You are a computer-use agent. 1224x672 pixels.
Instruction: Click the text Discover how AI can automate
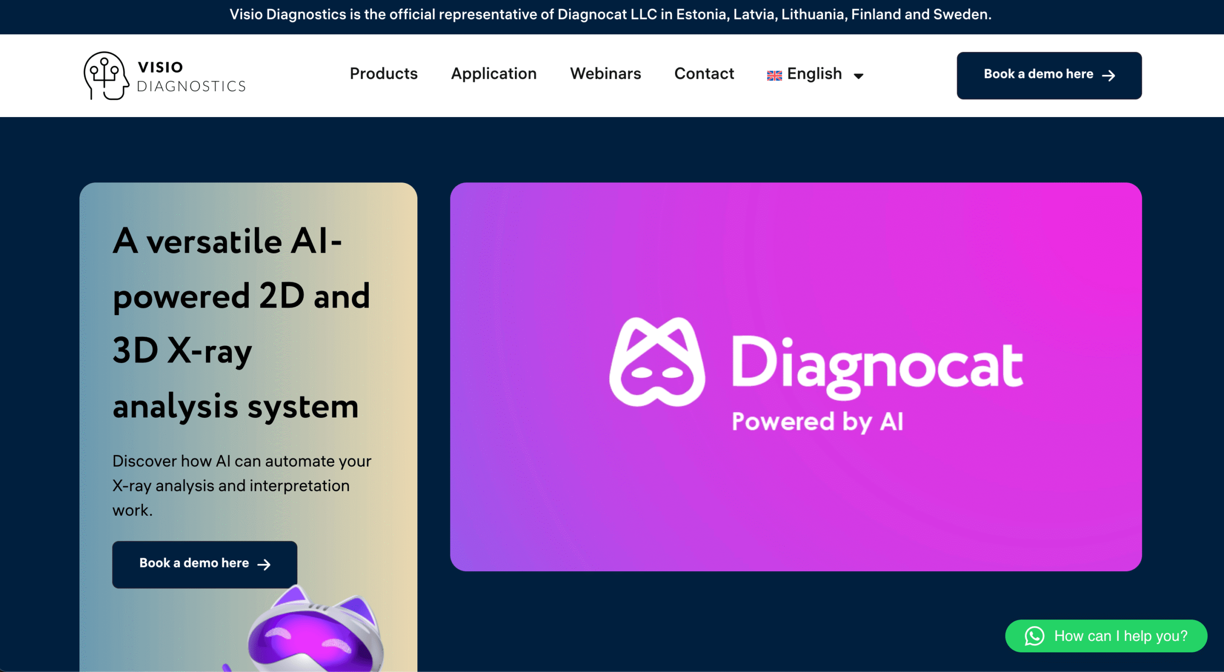coord(242,485)
